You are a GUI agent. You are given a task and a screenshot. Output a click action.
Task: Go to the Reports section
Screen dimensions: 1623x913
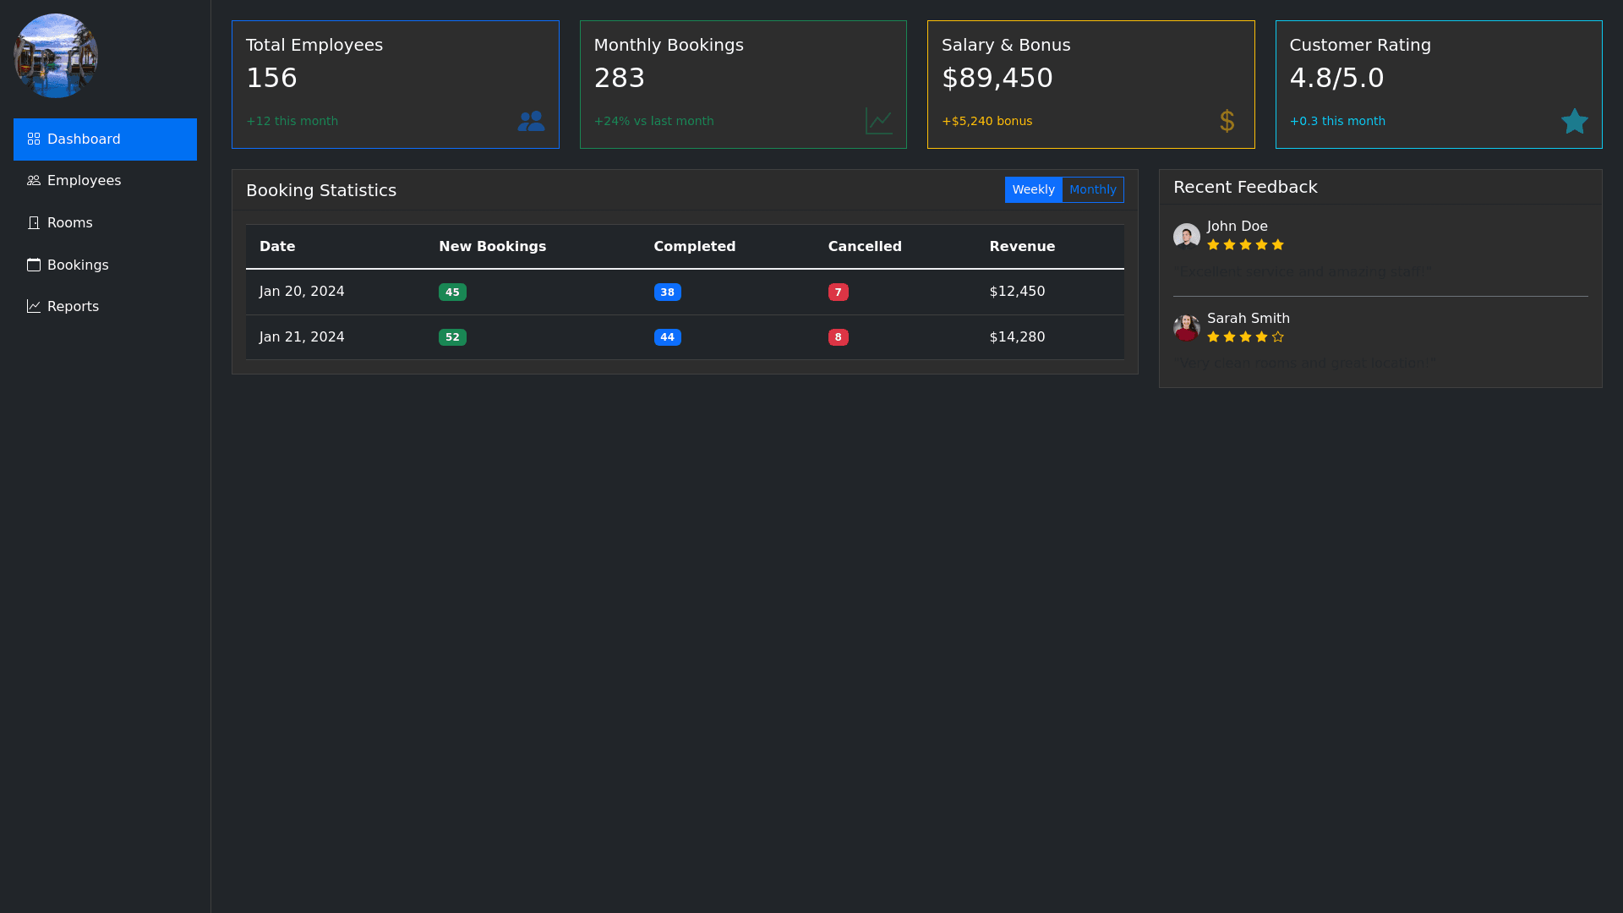[x=73, y=307]
